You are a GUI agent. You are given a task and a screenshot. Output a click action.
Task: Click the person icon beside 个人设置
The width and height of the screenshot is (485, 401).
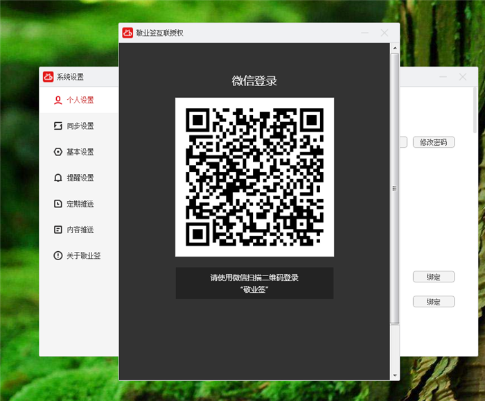coord(58,100)
